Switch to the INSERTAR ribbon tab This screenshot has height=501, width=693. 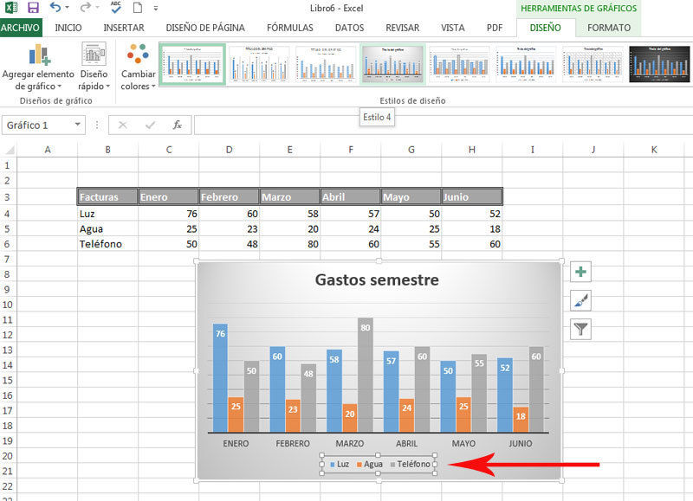click(124, 28)
